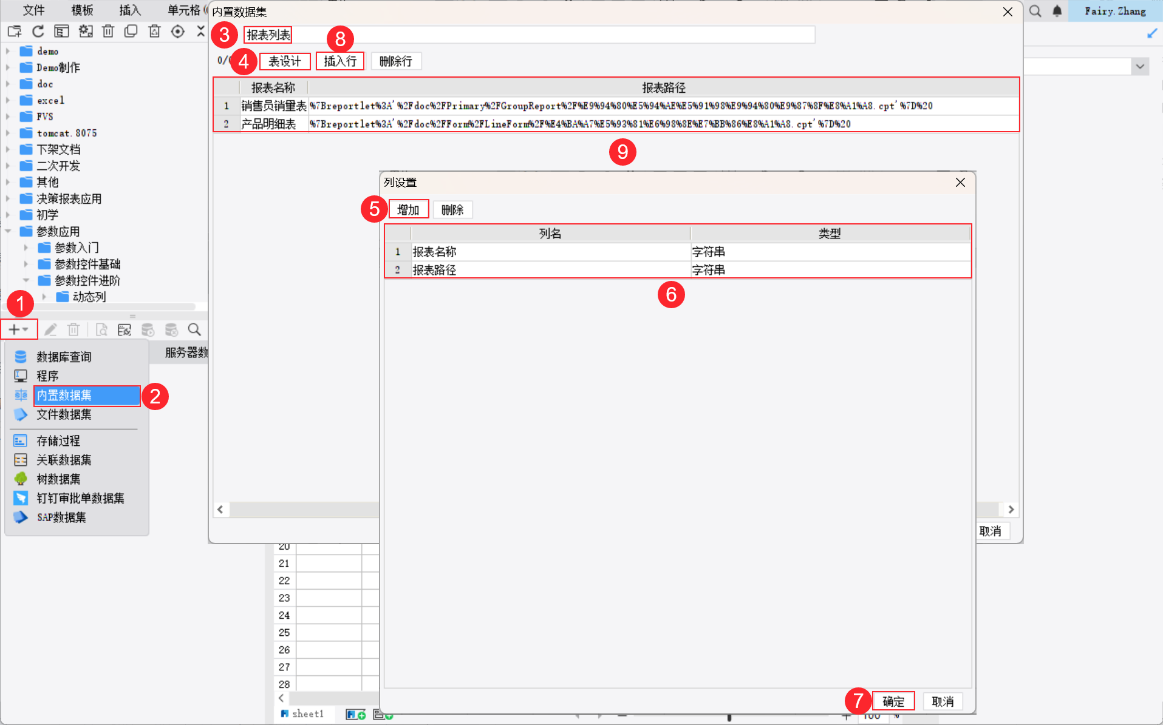The height and width of the screenshot is (725, 1163).
Task: Expand the 决策报表应用 folder
Action: point(8,198)
